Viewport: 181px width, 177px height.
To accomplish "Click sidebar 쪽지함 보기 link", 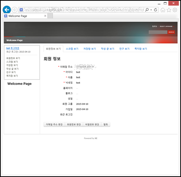I will 12,76.
